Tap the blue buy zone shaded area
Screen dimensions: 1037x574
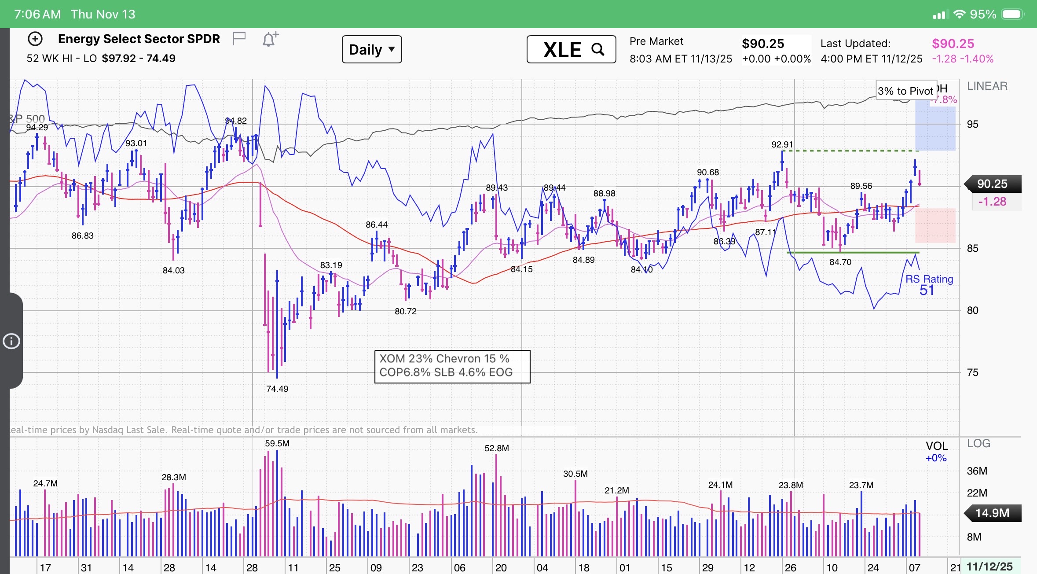pos(935,128)
